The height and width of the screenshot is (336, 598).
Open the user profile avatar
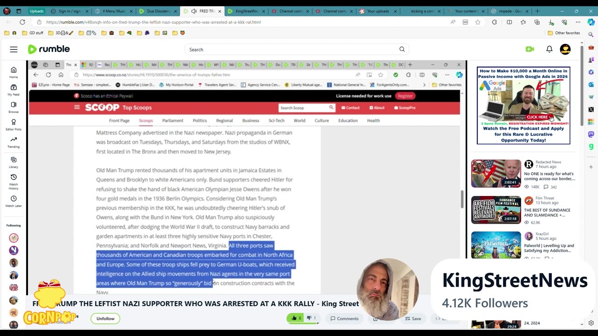tap(565, 49)
